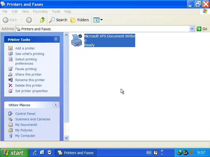
Task: Click the Select printing preferences icon
Action: pos(10,59)
